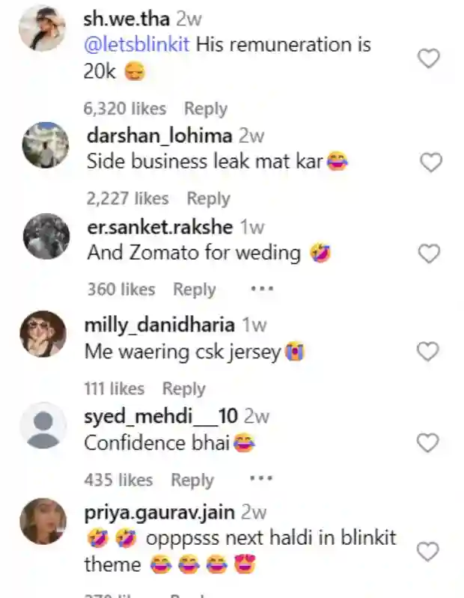Open syed_mehdi__10's default avatar

pos(43,426)
